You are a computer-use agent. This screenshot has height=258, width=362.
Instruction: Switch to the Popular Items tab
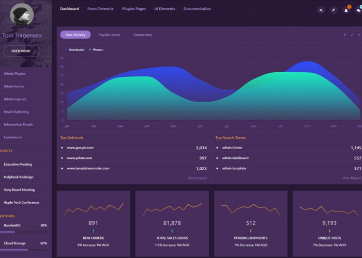pyautogui.click(x=109, y=35)
